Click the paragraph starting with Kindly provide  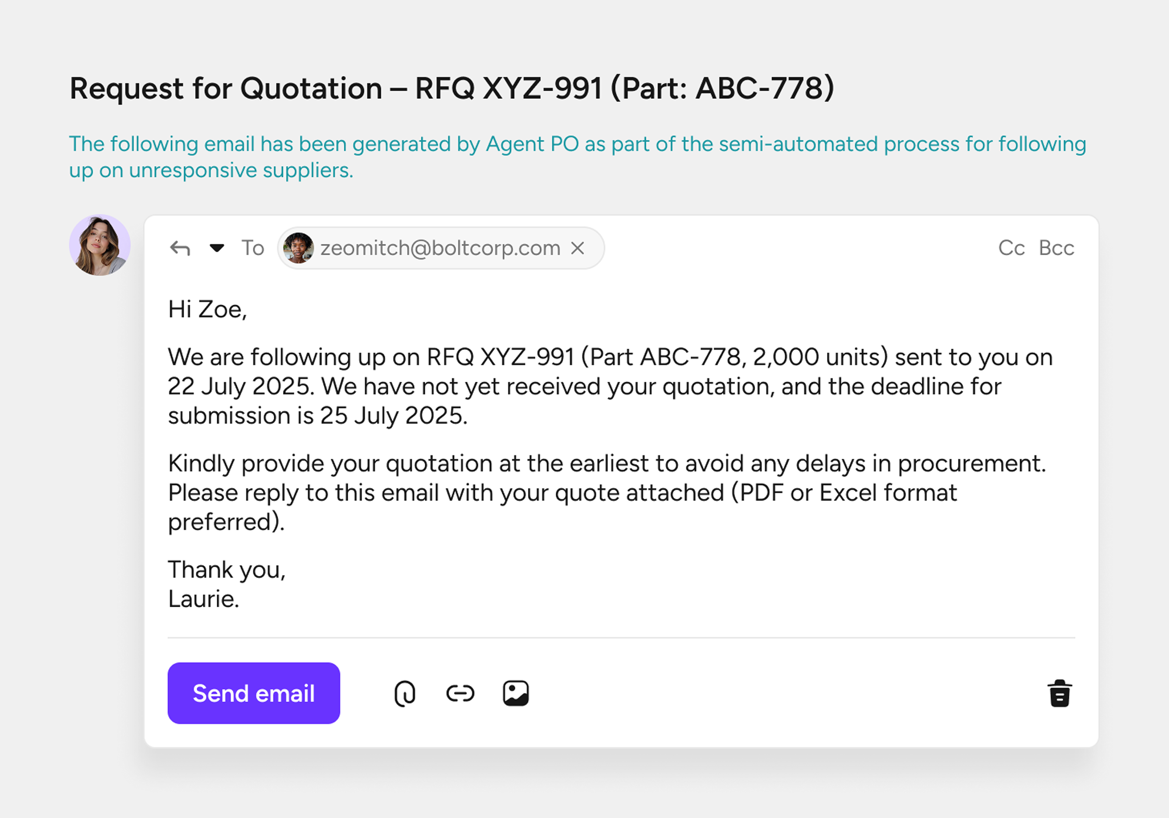coord(607,492)
